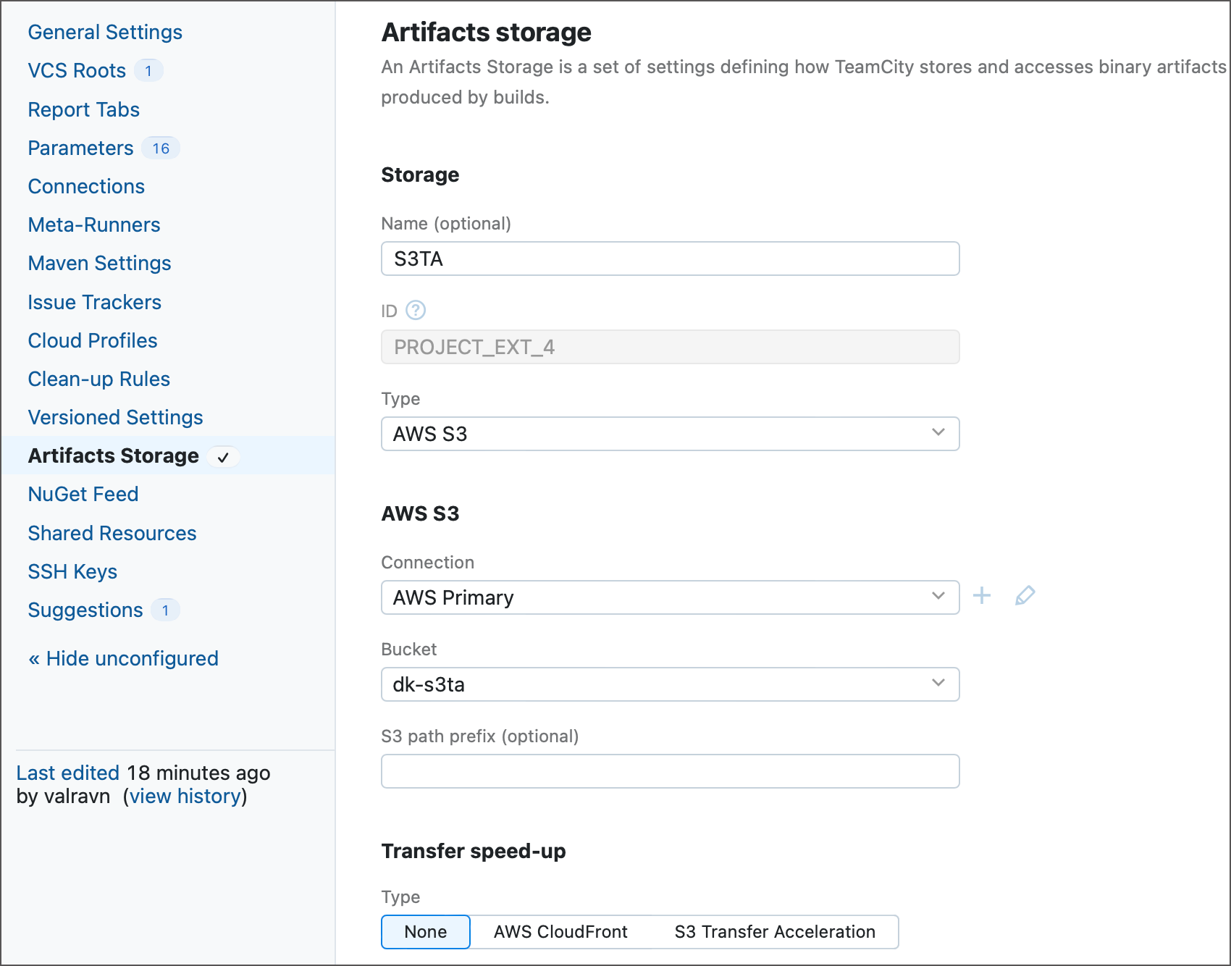Image resolution: width=1231 pixels, height=966 pixels.
Task: Click the S3 path prefix field
Action: pyautogui.click(x=669, y=771)
